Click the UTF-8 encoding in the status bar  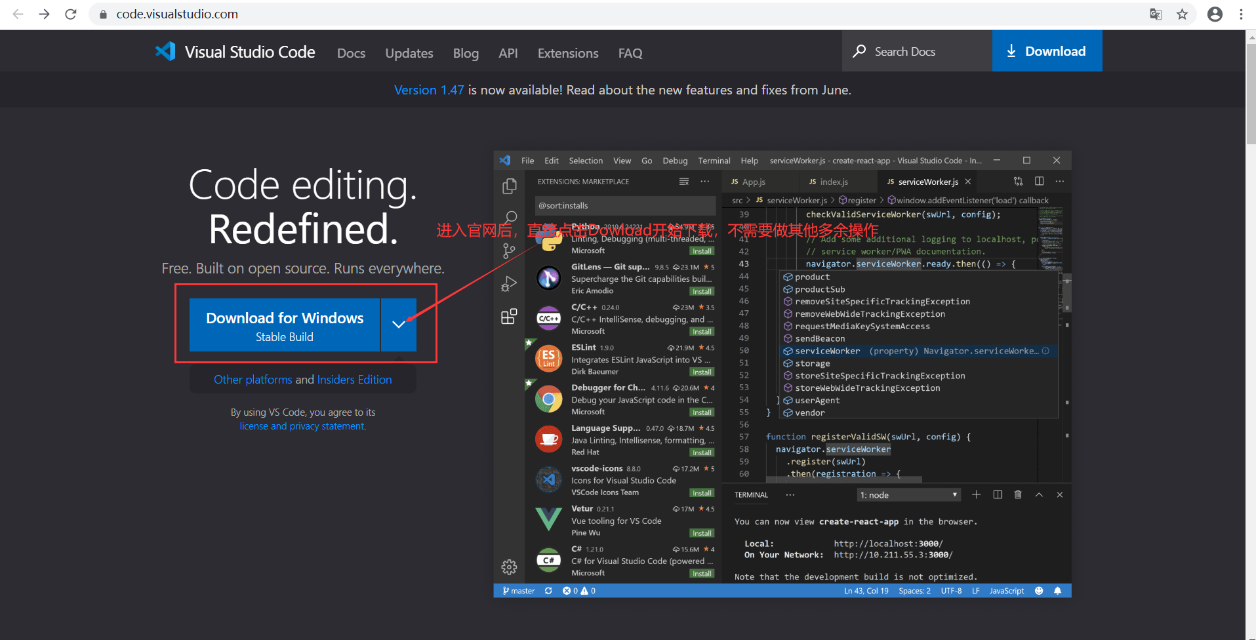pyautogui.click(x=951, y=591)
